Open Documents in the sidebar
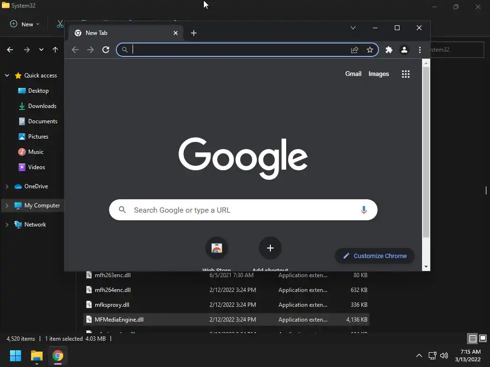This screenshot has width=490, height=367. 38,121
